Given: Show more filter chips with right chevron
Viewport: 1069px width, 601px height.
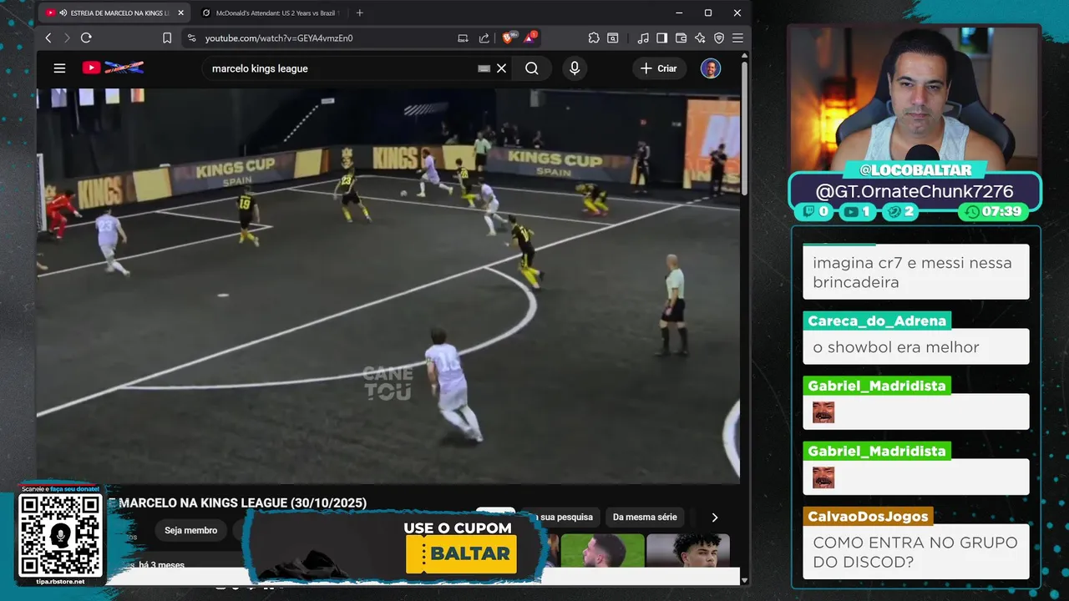Looking at the screenshot, I should 714,518.
